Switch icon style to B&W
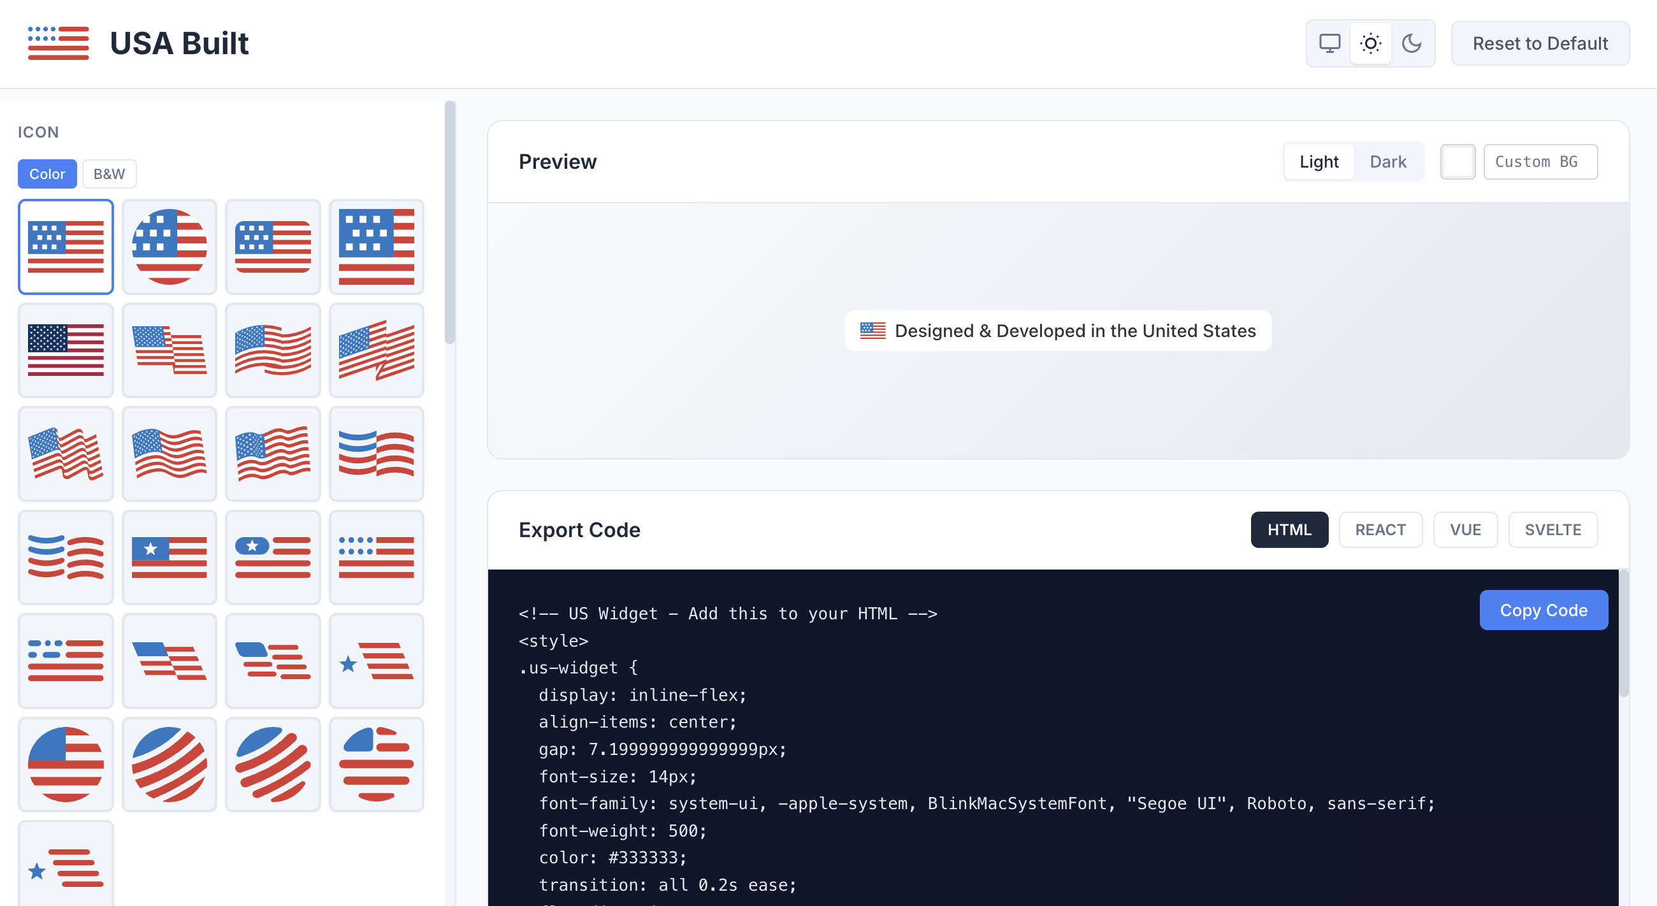The height and width of the screenshot is (906, 1657). (109, 173)
